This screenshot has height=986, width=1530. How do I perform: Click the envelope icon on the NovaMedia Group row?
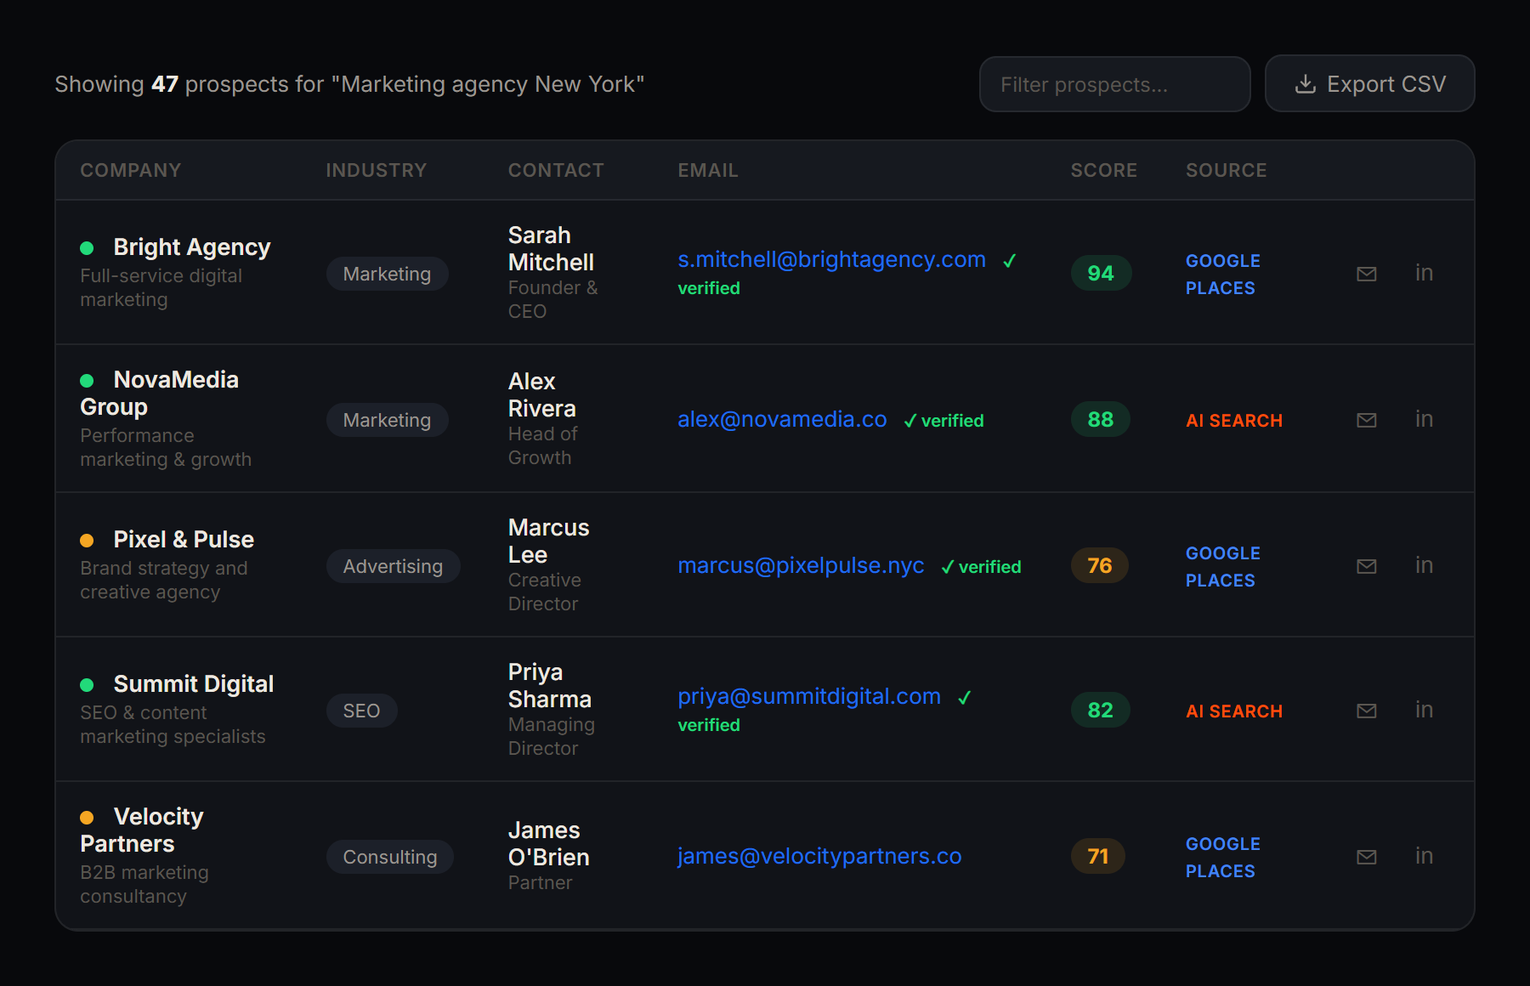point(1366,419)
